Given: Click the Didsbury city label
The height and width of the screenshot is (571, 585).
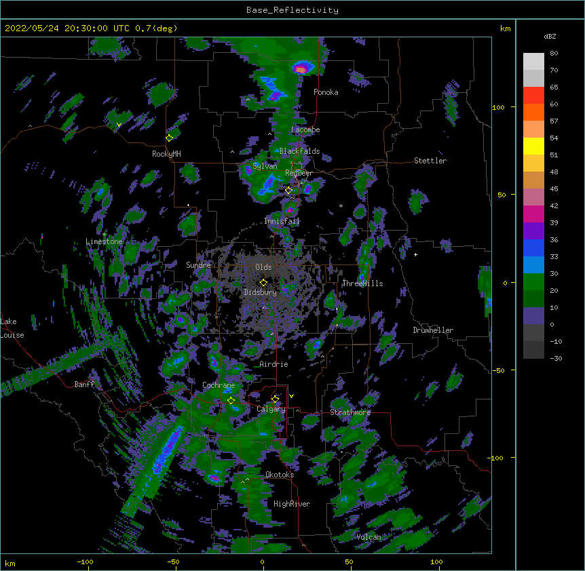Looking at the screenshot, I should coord(260,292).
